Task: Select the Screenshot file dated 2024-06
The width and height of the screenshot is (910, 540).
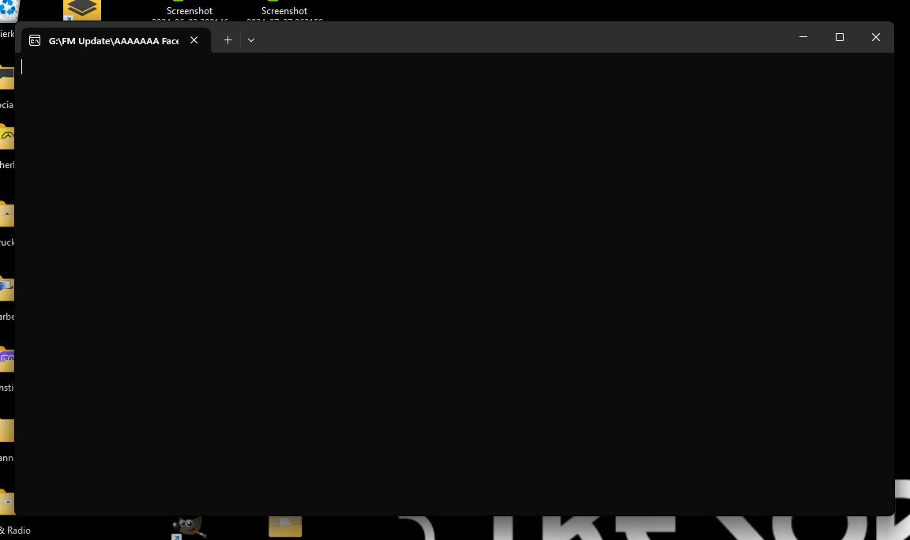Action: (190, 11)
